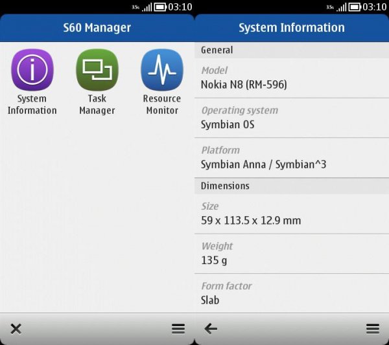Tap the Resource Monitor text label
Image resolution: width=389 pixels, height=345 pixels.
click(x=162, y=104)
